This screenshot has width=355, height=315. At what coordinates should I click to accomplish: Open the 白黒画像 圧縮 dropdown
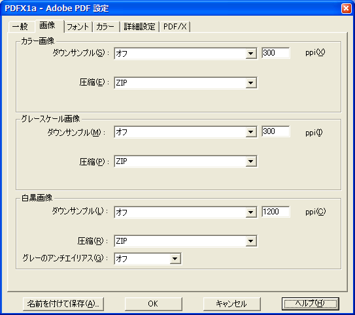click(x=186, y=241)
